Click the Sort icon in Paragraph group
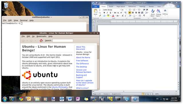Screen dimensions: 183x104 click(x=140, y=16)
